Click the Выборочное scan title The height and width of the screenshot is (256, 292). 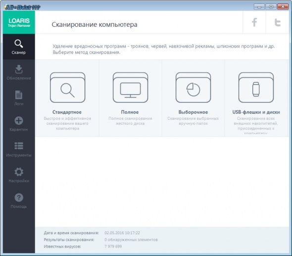point(193,112)
